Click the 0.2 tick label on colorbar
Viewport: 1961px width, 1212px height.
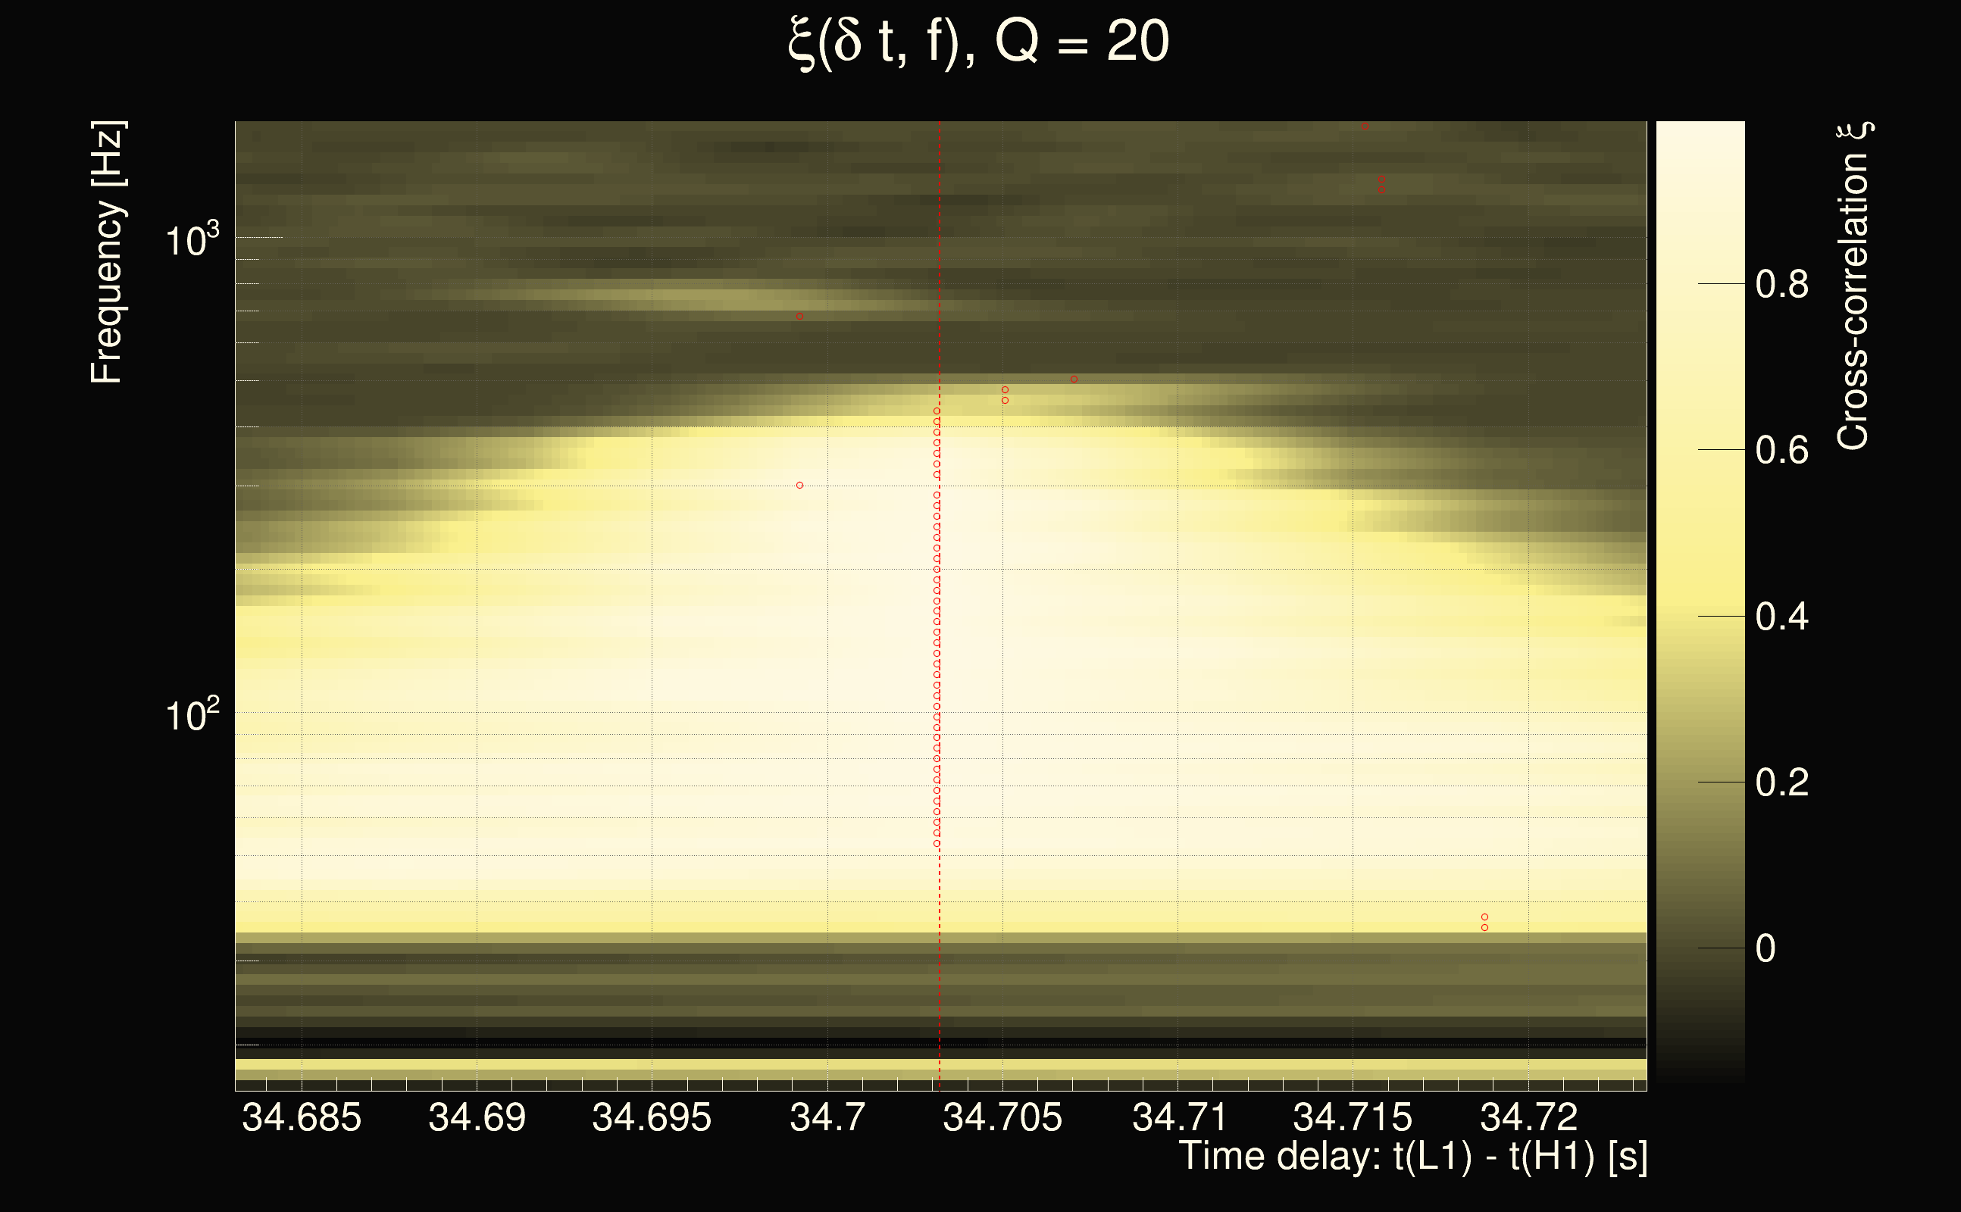[x=1781, y=783]
